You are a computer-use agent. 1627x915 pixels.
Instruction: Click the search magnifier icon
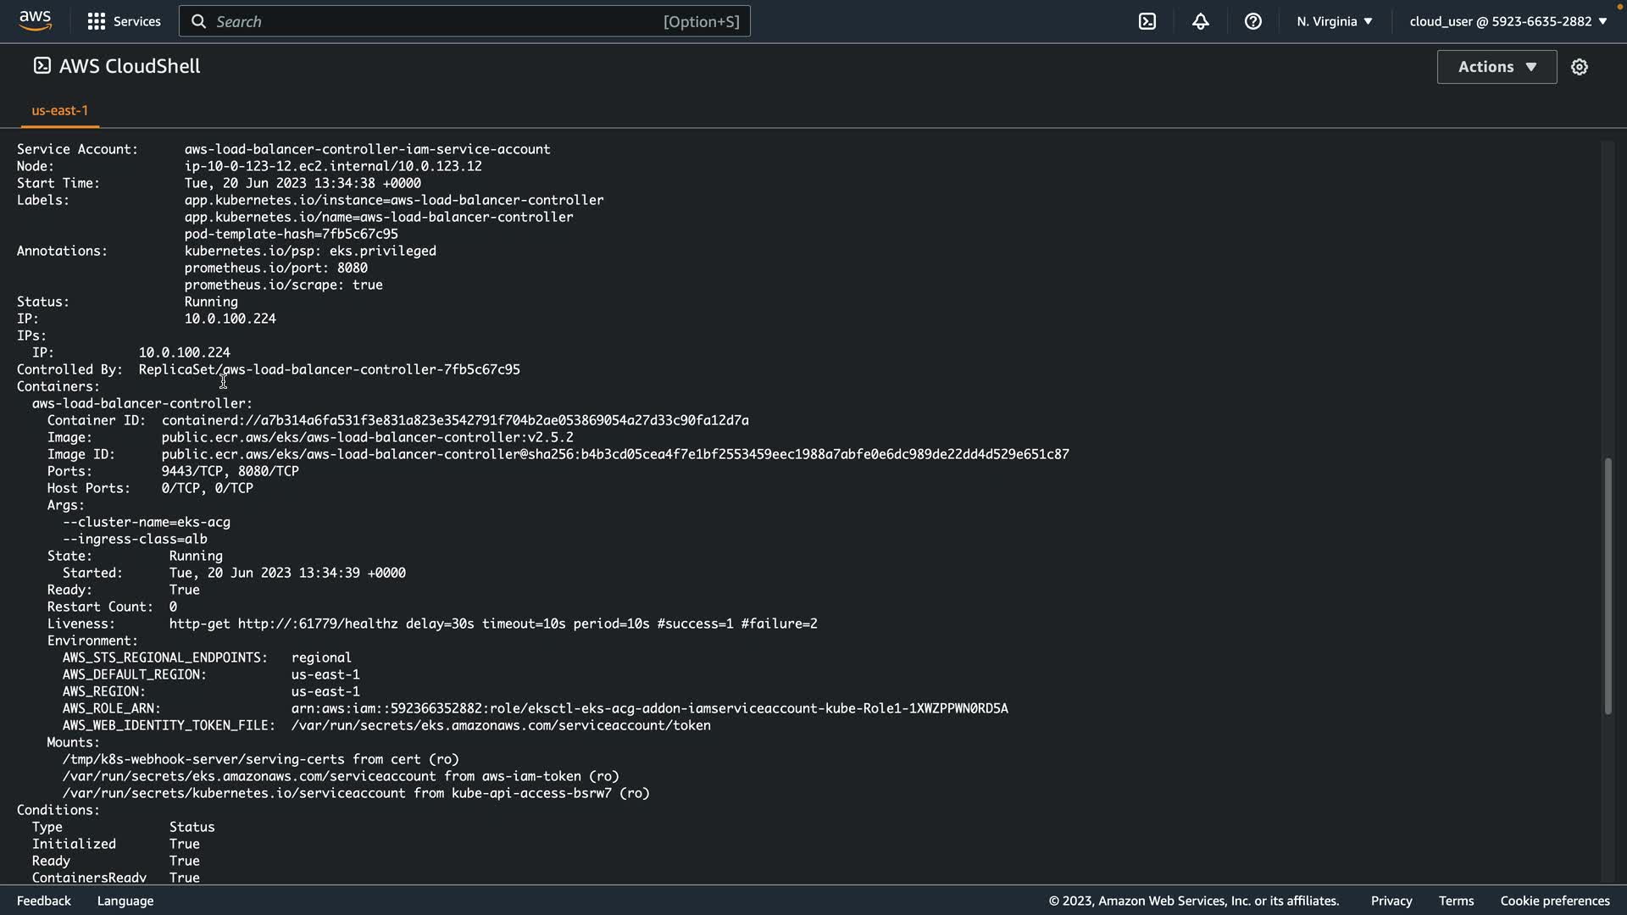(198, 21)
